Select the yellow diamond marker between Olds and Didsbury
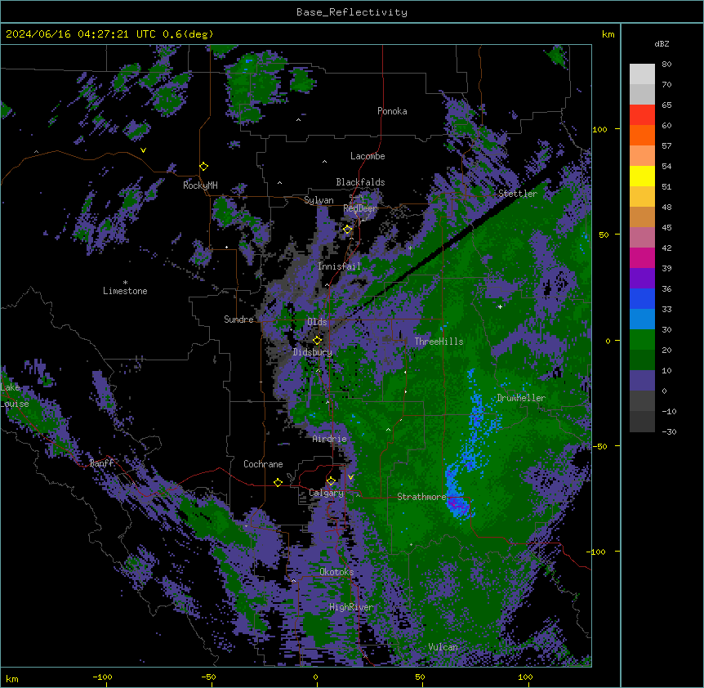 [317, 341]
